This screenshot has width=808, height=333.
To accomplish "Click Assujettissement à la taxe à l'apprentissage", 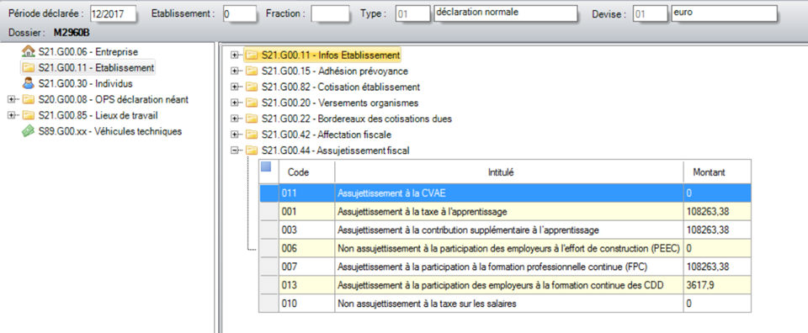I will (509, 212).
